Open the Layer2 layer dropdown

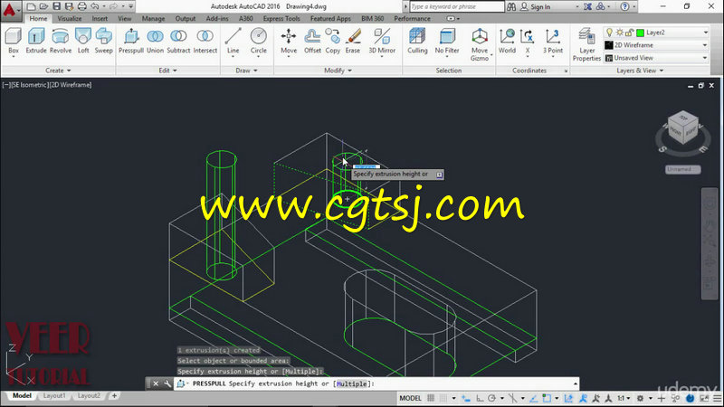pyautogui.click(x=706, y=33)
